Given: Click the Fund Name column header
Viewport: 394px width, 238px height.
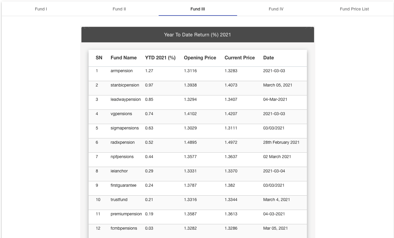Looking at the screenshot, I should [123, 58].
